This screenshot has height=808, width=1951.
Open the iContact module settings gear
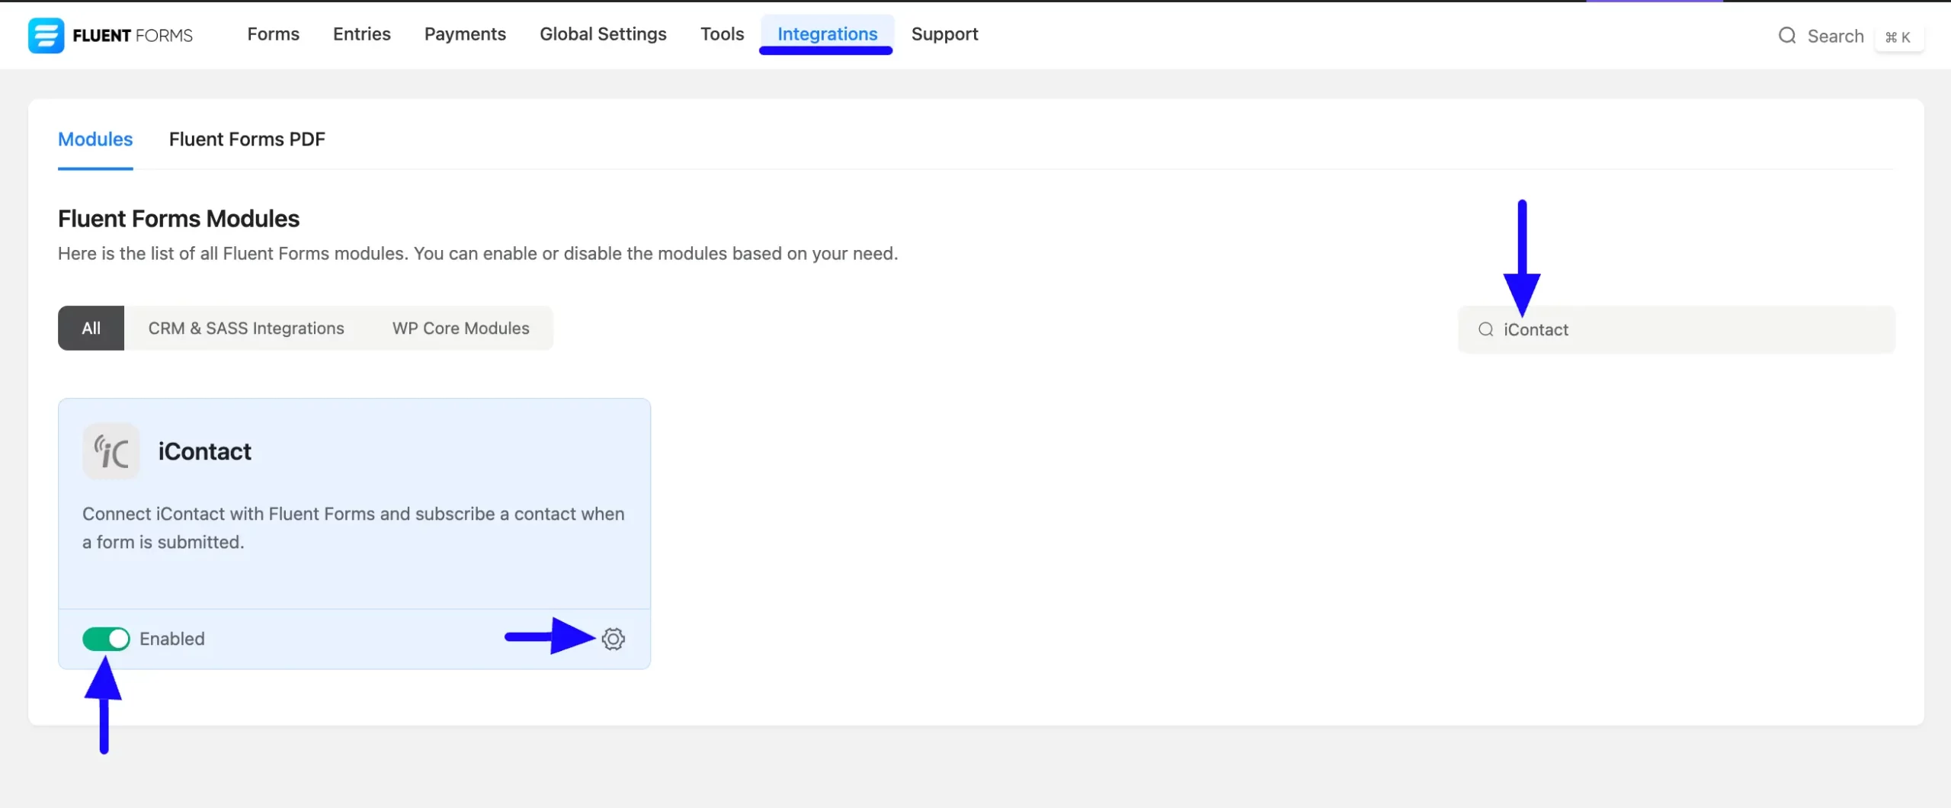[x=613, y=639]
